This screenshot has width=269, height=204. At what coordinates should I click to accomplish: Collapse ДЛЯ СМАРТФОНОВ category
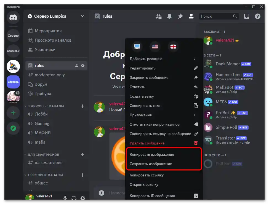[x=42, y=155]
